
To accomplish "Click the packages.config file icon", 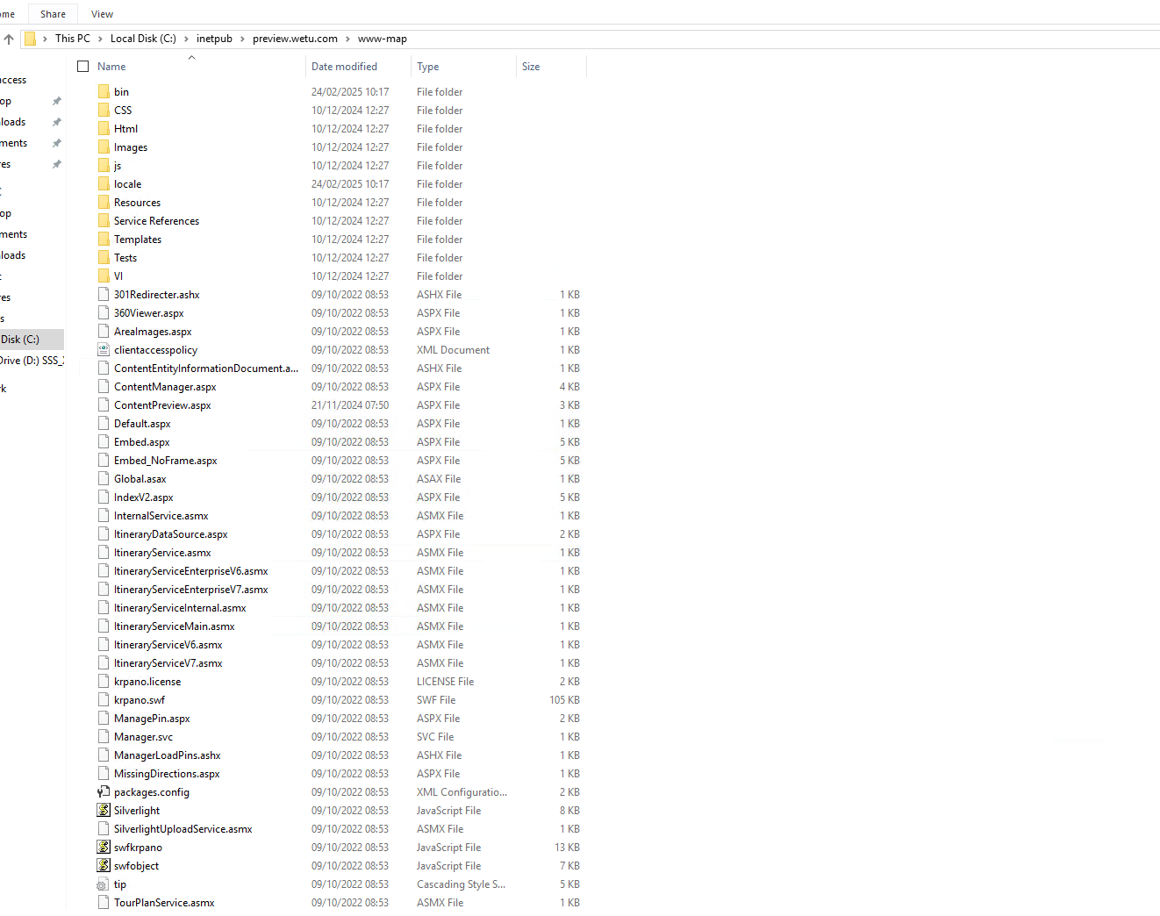I will (104, 791).
